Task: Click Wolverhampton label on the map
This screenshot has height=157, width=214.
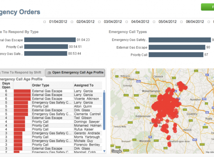Action: point(151,91)
